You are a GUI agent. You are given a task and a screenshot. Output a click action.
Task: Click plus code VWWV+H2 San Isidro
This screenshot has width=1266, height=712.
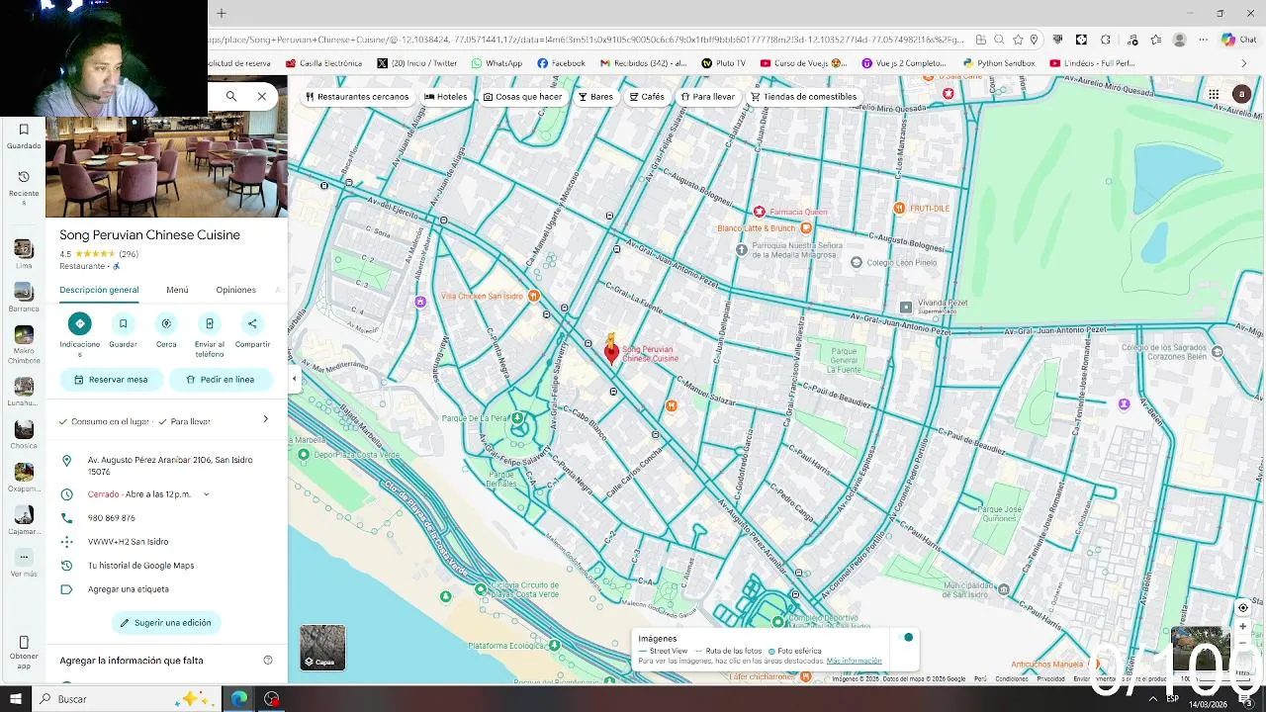tap(128, 542)
